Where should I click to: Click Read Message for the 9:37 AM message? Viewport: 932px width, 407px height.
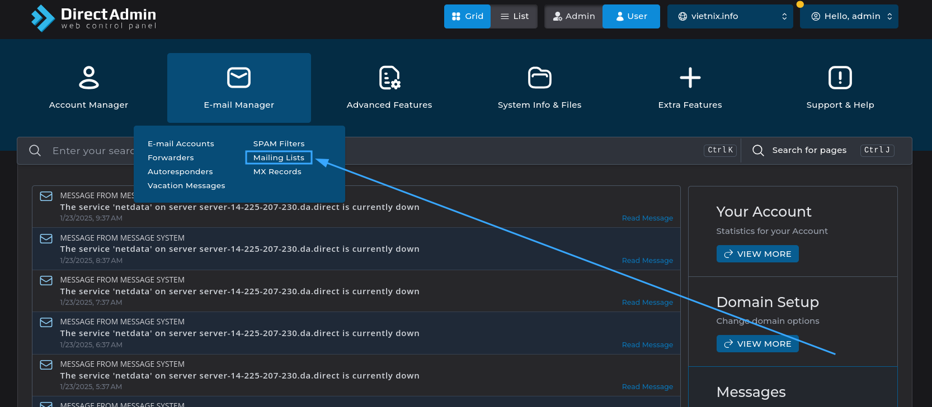647,218
